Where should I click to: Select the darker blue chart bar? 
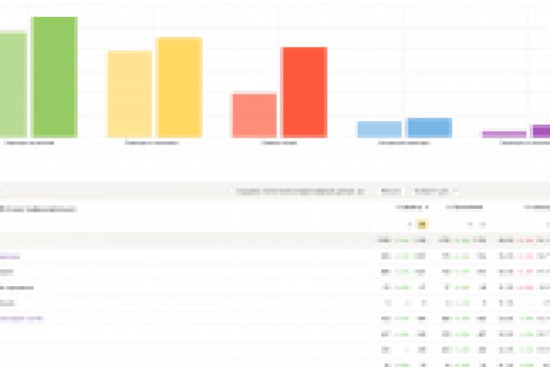[429, 128]
